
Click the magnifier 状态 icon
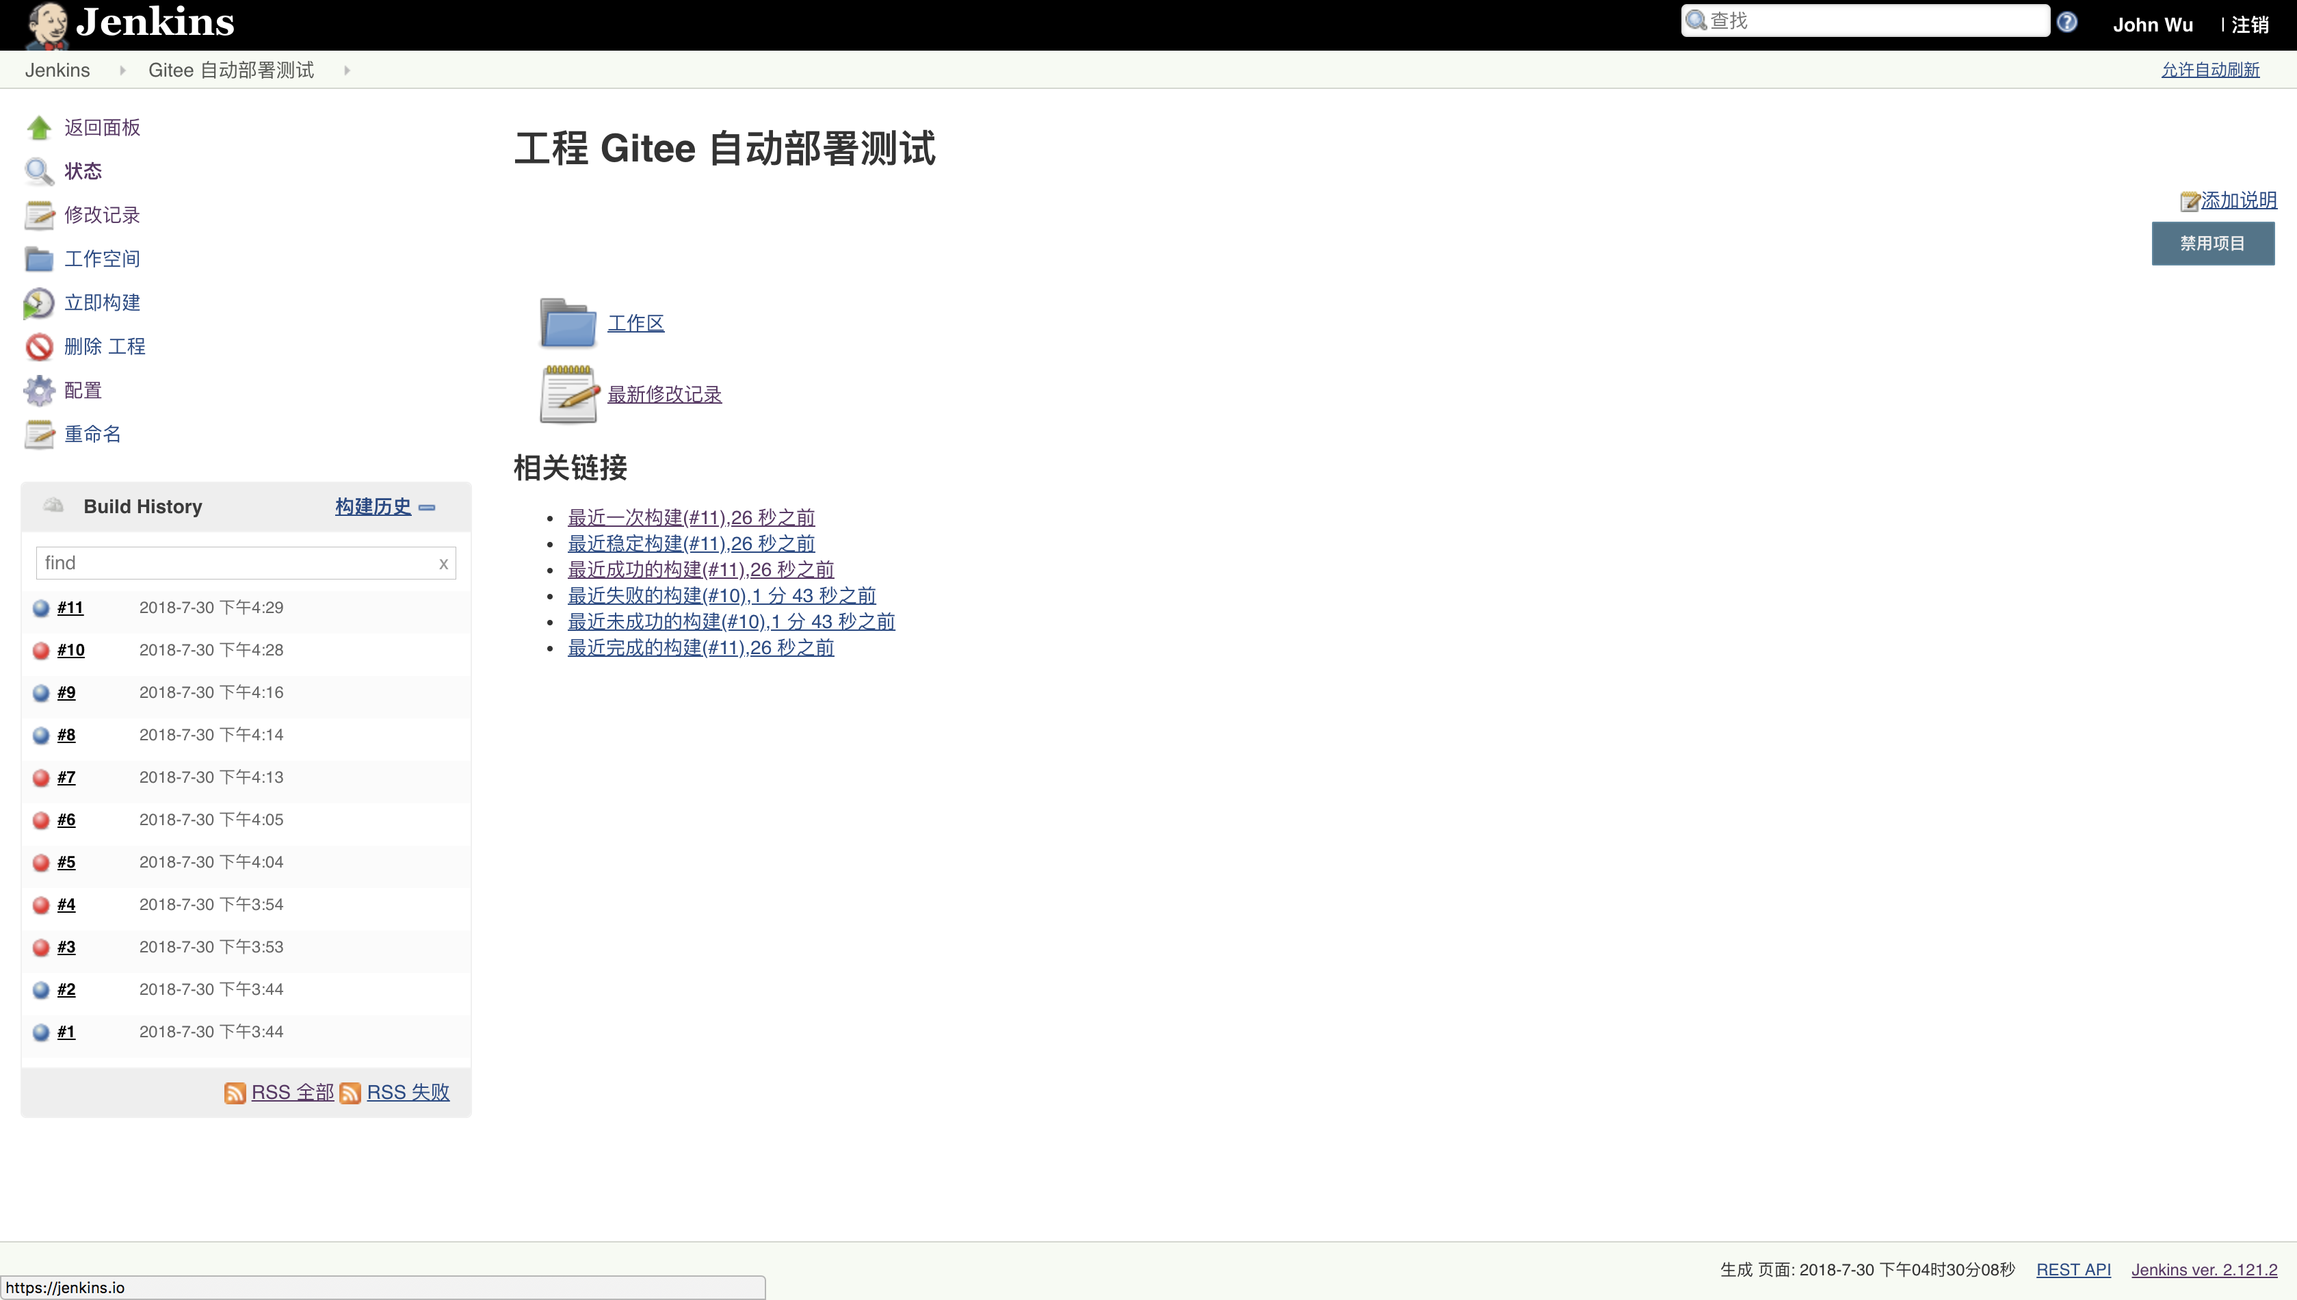[39, 172]
